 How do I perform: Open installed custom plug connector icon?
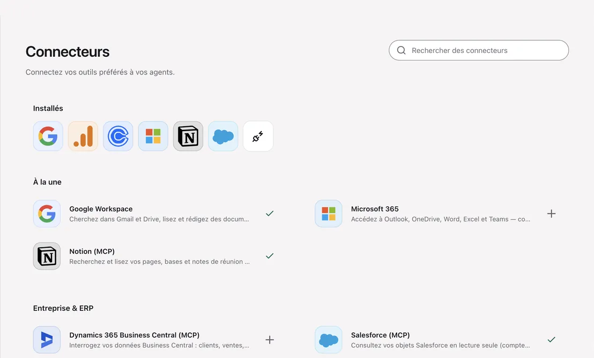[258, 136]
